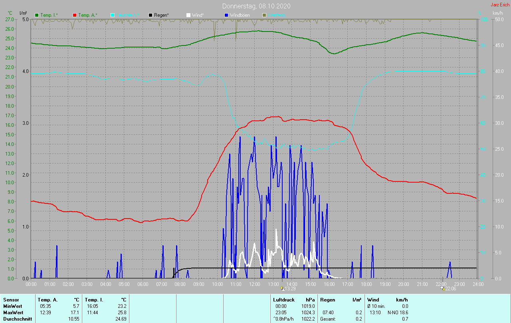
Task: Click the Wind* legend text
Action: pos(198,15)
